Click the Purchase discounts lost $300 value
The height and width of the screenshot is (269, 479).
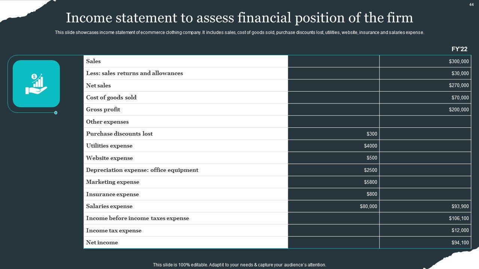point(372,134)
